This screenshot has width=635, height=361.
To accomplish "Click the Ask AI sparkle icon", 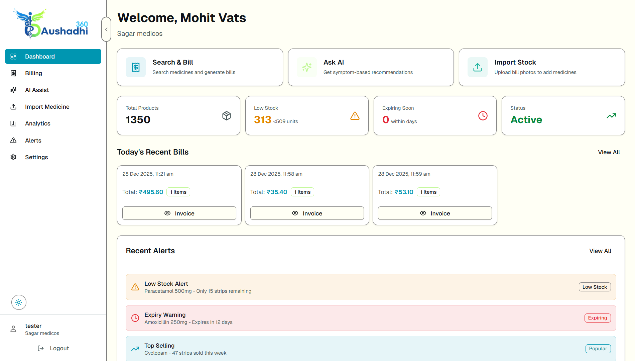I will point(306,67).
